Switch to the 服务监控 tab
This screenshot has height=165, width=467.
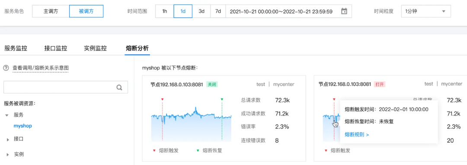(x=16, y=48)
